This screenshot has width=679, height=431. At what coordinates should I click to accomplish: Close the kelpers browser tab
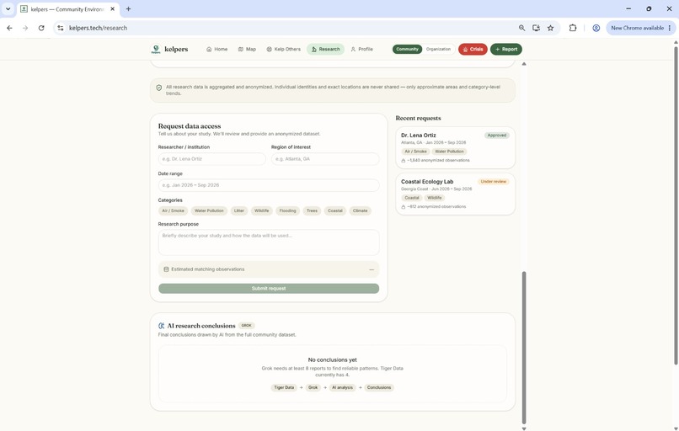(x=112, y=8)
